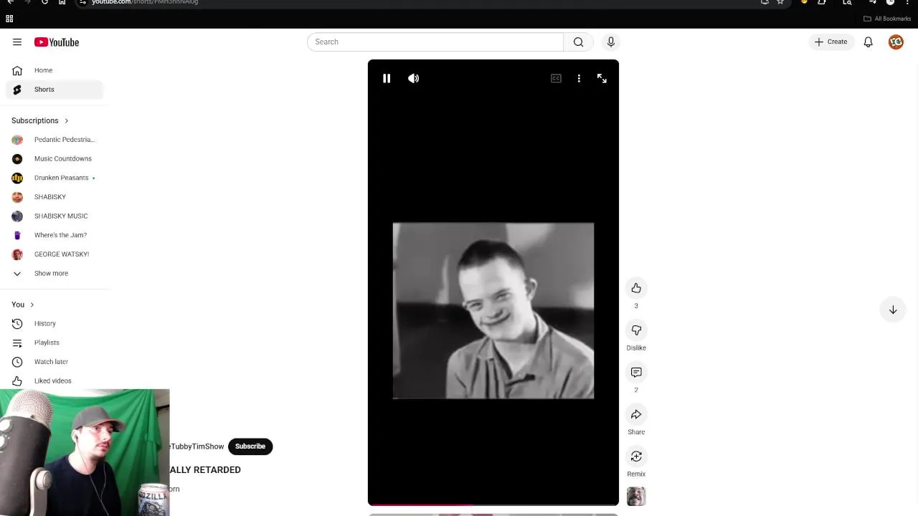Dislike this Short
Image resolution: width=918 pixels, height=516 pixels.
click(x=636, y=330)
